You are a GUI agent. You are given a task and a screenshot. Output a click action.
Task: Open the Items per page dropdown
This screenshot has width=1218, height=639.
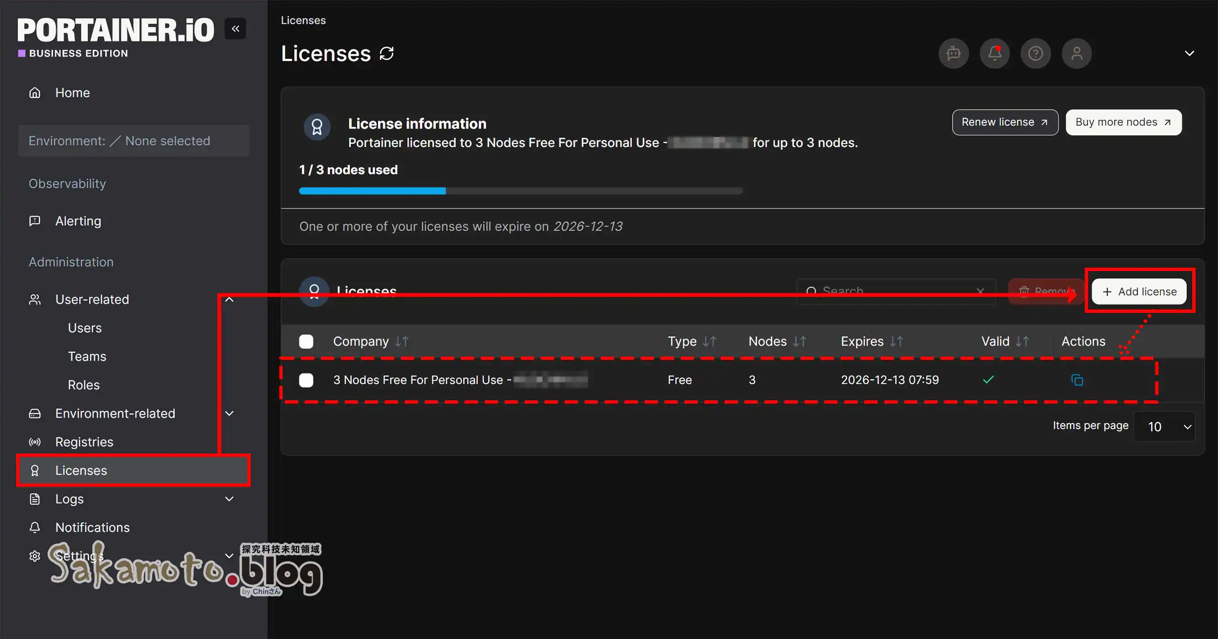1164,426
